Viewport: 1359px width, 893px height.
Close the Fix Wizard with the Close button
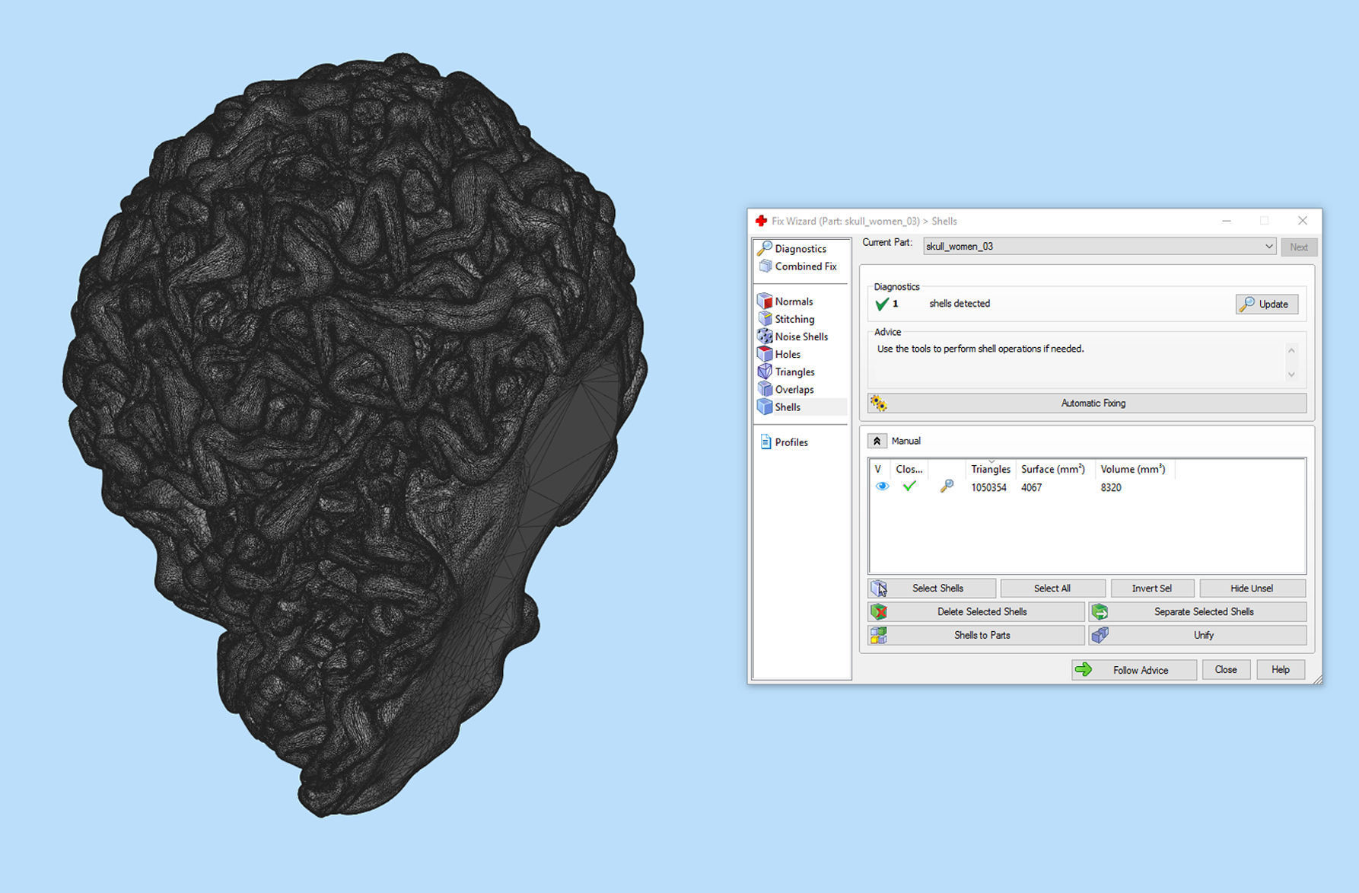coord(1226,670)
